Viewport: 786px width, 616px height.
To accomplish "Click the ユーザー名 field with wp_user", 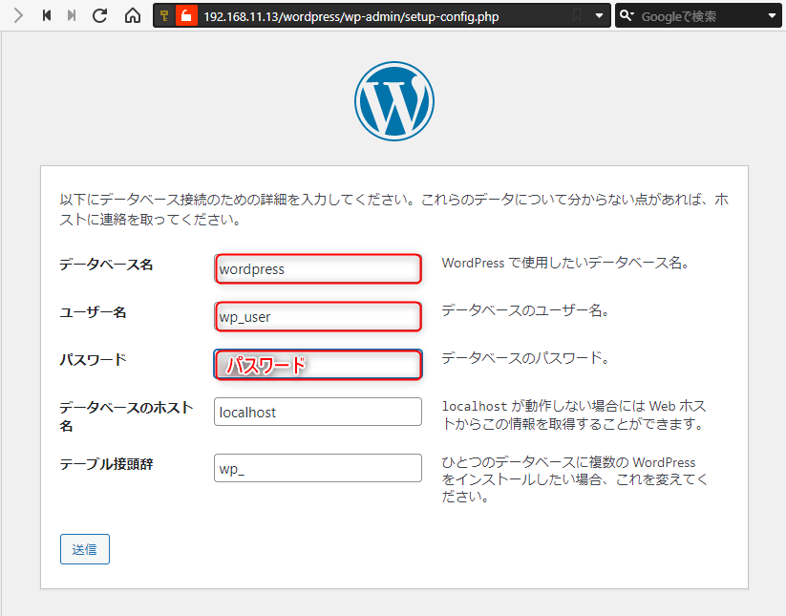I will pyautogui.click(x=318, y=316).
